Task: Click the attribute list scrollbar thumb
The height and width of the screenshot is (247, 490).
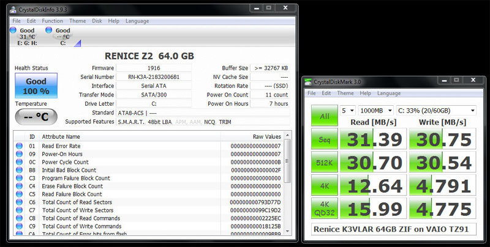Action: [287, 161]
